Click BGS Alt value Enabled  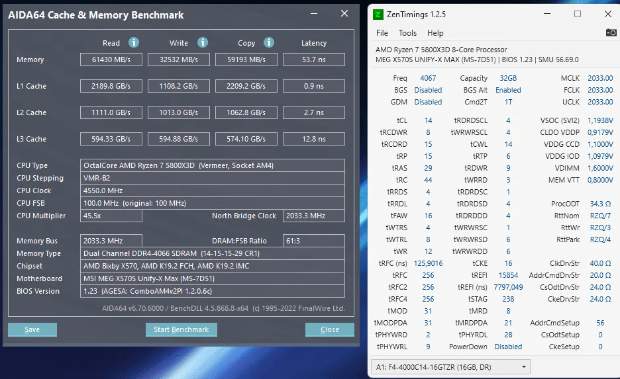tap(508, 90)
